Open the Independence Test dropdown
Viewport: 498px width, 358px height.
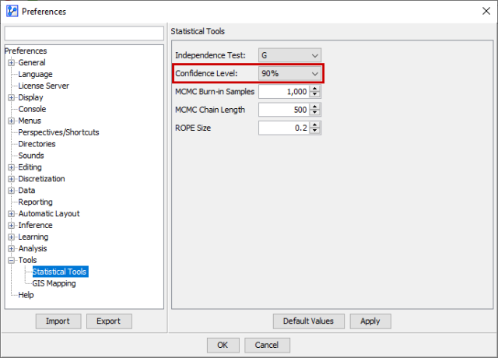click(289, 55)
